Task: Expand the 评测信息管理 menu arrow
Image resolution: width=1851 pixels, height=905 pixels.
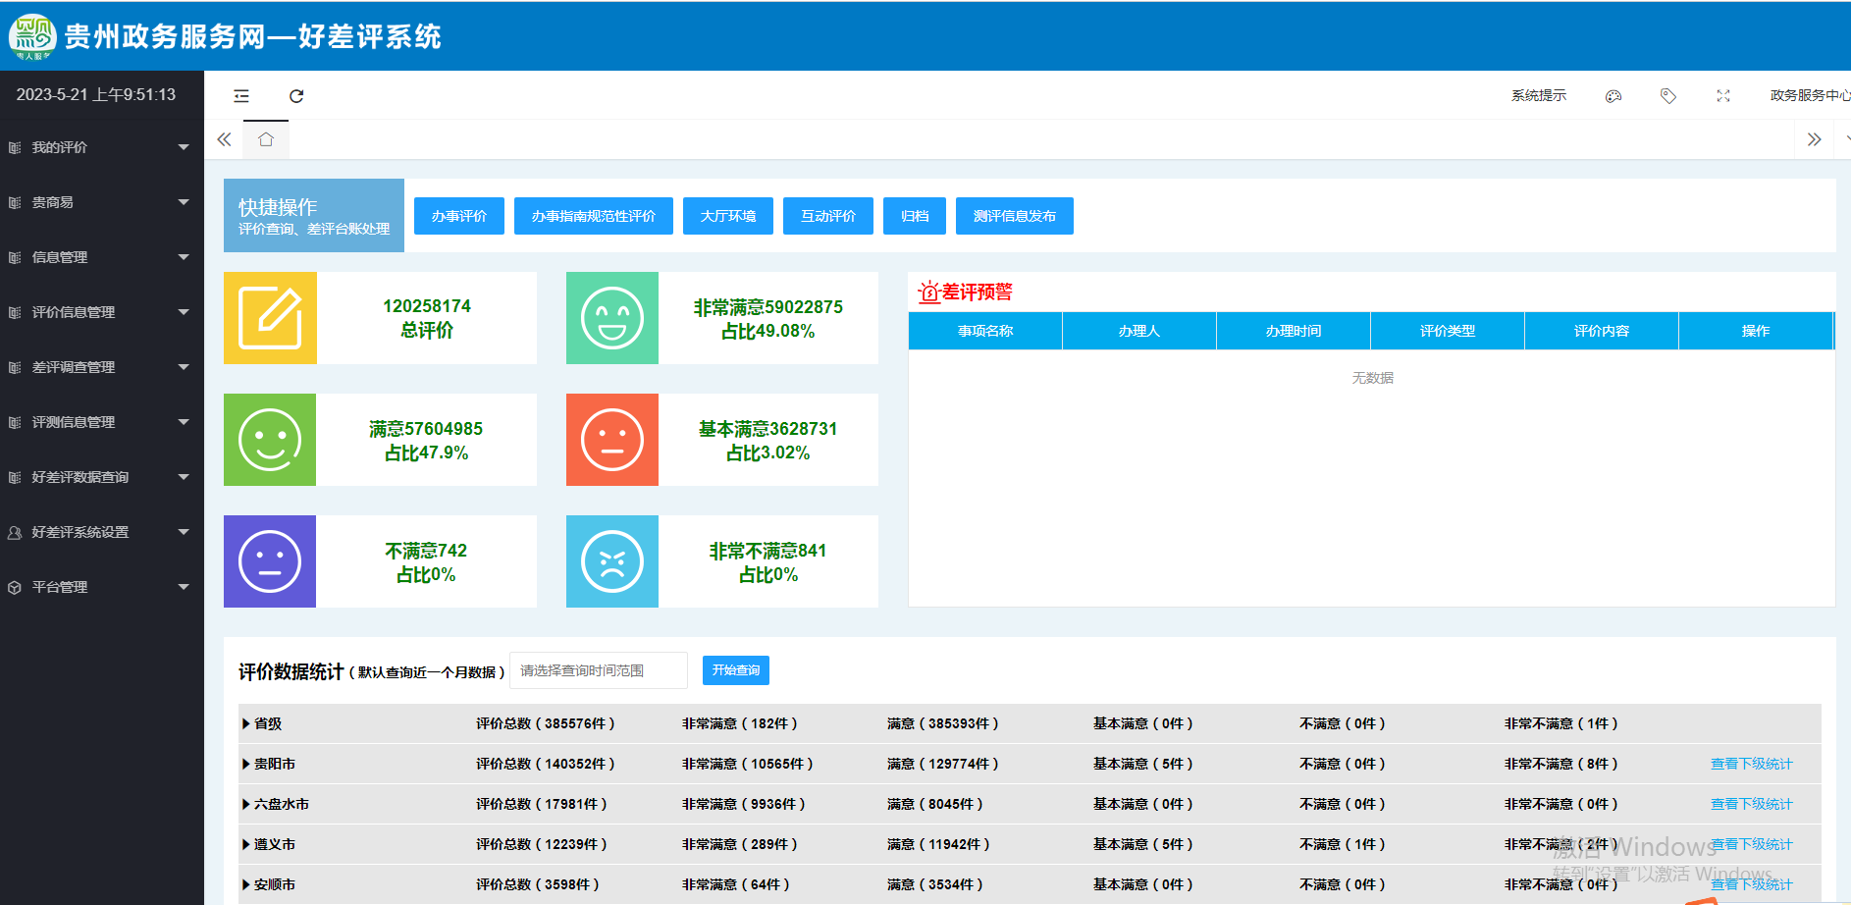Action: tap(184, 422)
